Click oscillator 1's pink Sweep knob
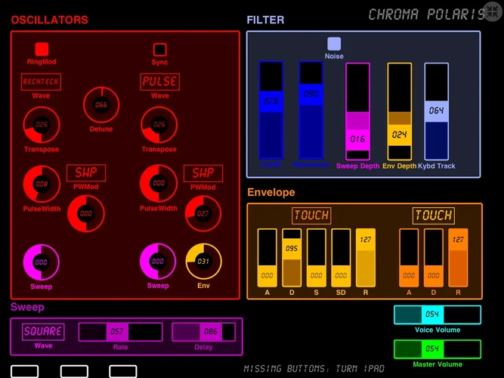This screenshot has width=504, height=378. point(41,262)
